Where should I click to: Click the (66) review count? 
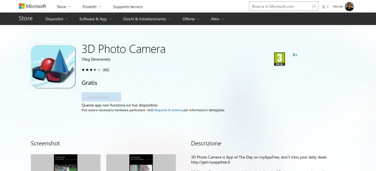coord(106,70)
